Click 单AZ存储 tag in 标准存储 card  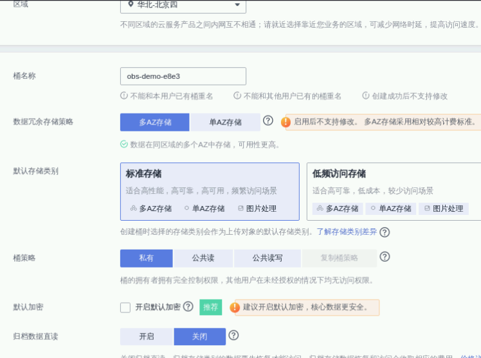pos(204,209)
